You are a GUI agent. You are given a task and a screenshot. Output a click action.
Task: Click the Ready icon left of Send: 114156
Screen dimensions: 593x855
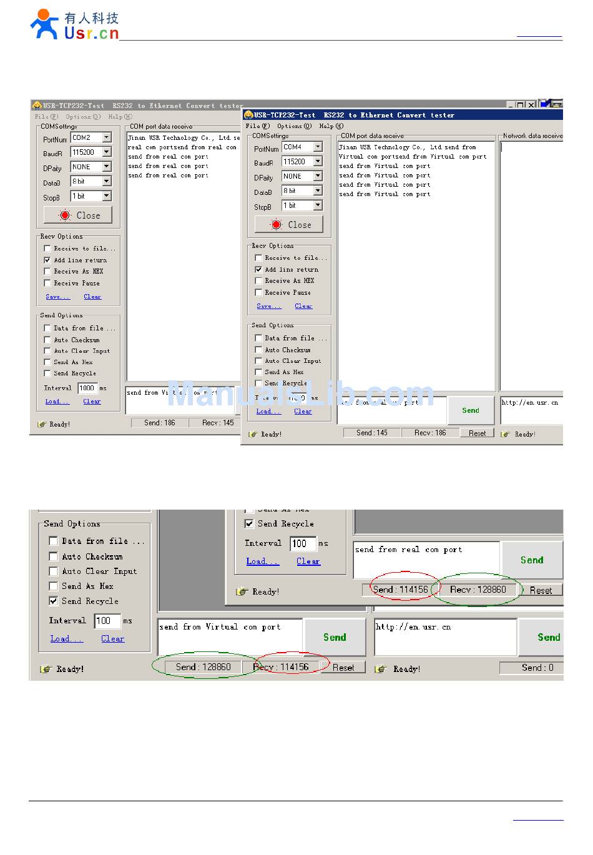click(x=242, y=591)
